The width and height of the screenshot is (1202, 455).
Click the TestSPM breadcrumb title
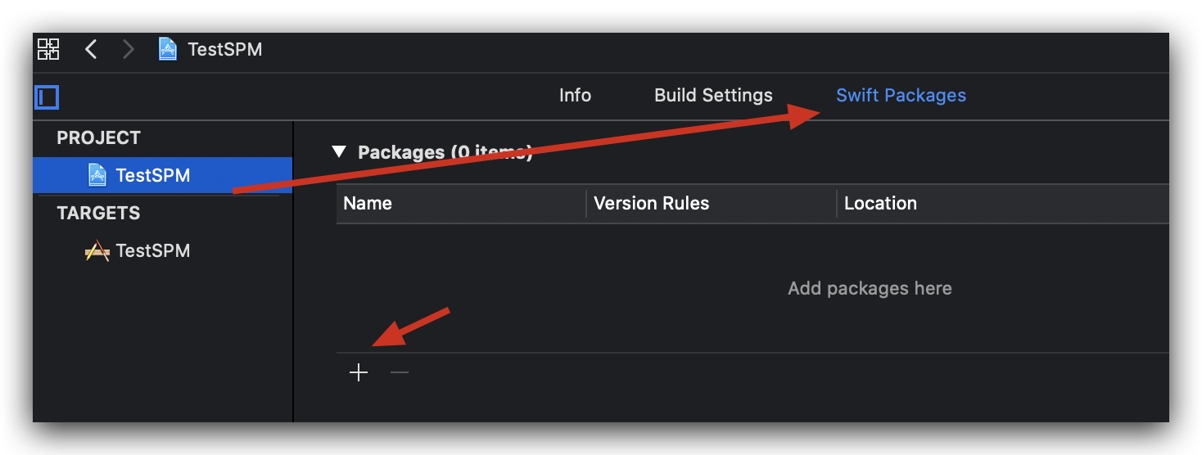pos(225,49)
